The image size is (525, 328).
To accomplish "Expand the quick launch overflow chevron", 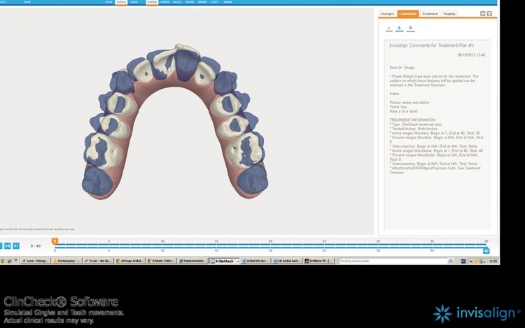I will pos(15,261).
